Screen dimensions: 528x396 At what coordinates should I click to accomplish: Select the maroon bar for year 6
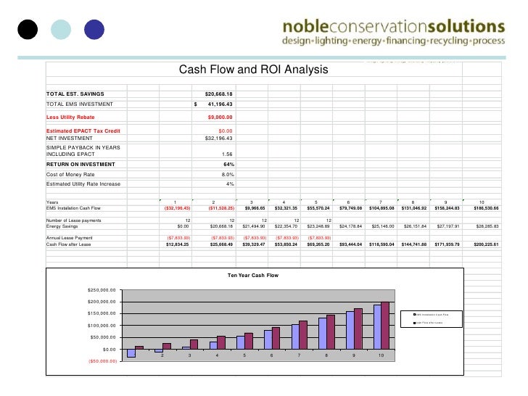click(276, 339)
